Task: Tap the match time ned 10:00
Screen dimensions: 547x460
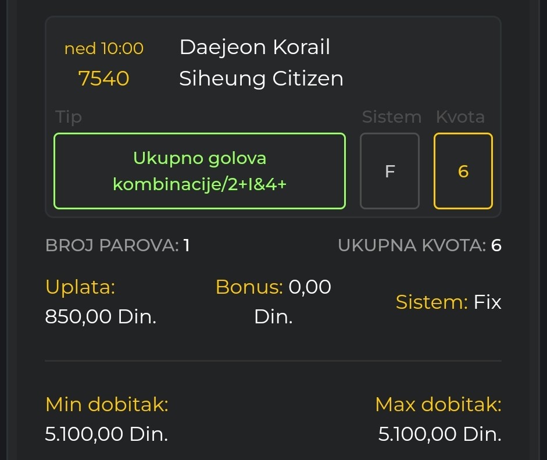Action: pos(104,48)
